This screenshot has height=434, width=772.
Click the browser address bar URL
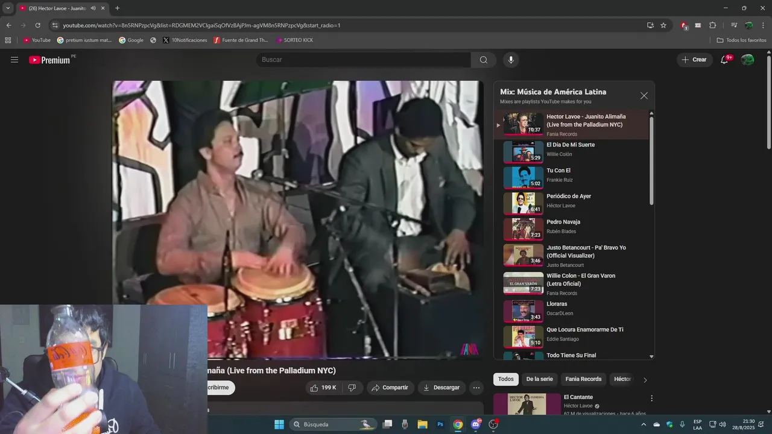coord(201,25)
